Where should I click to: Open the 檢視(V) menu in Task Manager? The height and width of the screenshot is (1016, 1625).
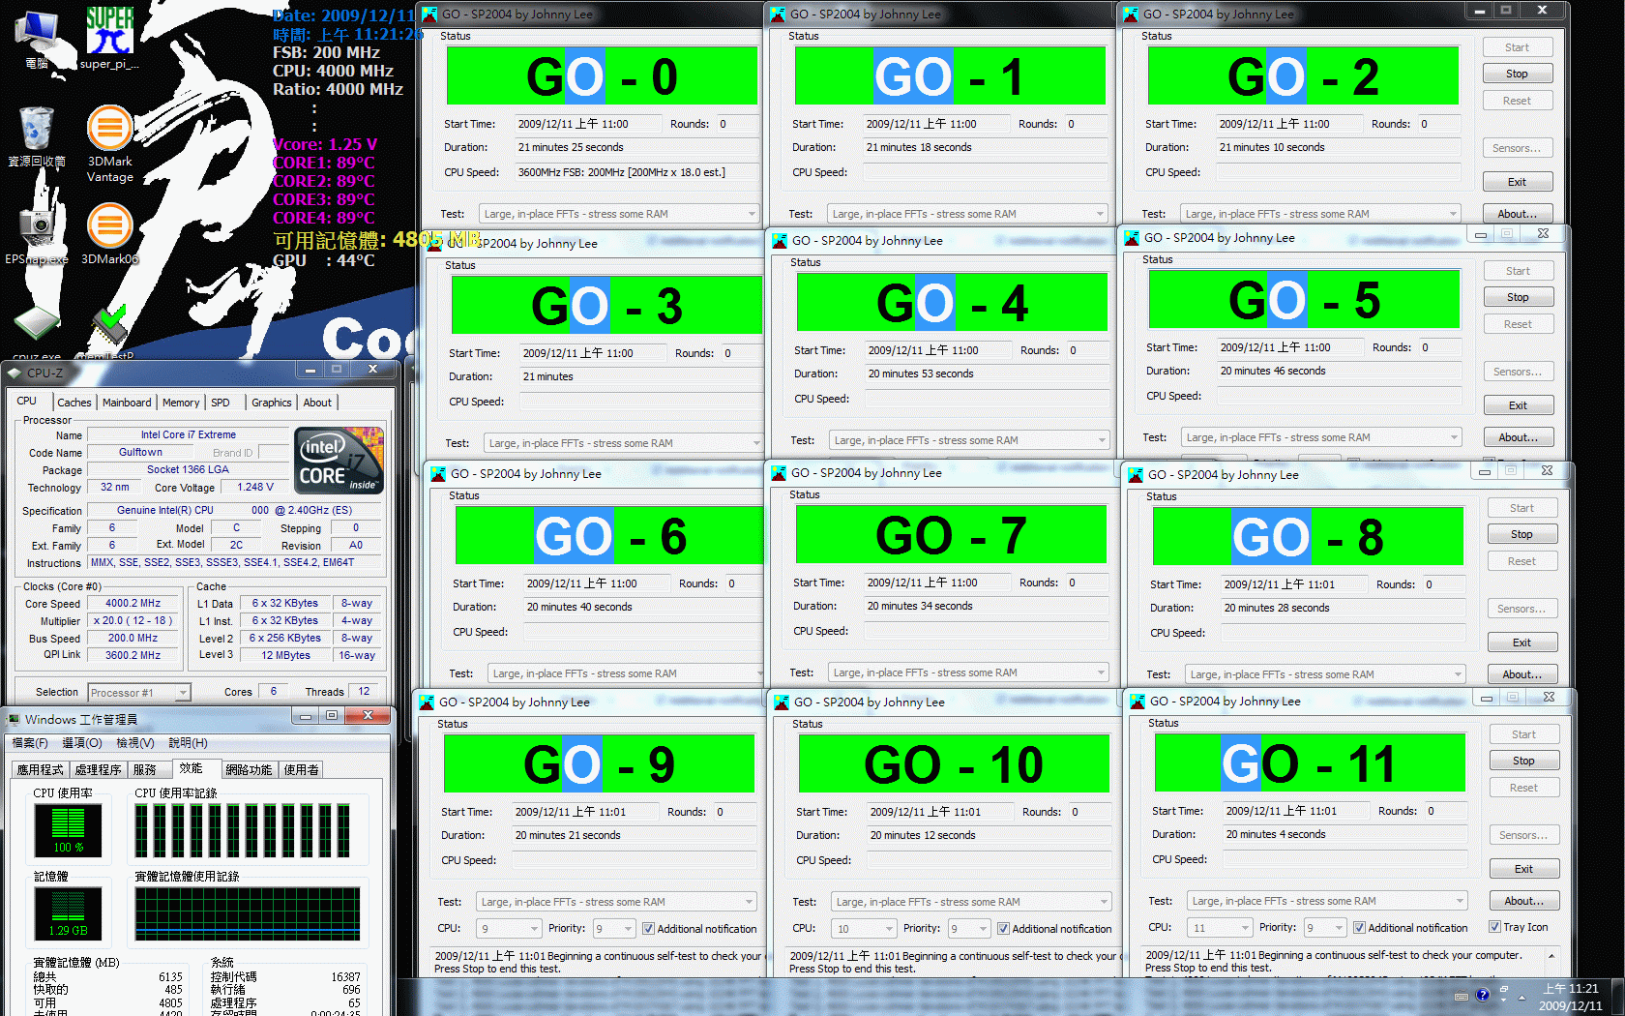pos(134,743)
